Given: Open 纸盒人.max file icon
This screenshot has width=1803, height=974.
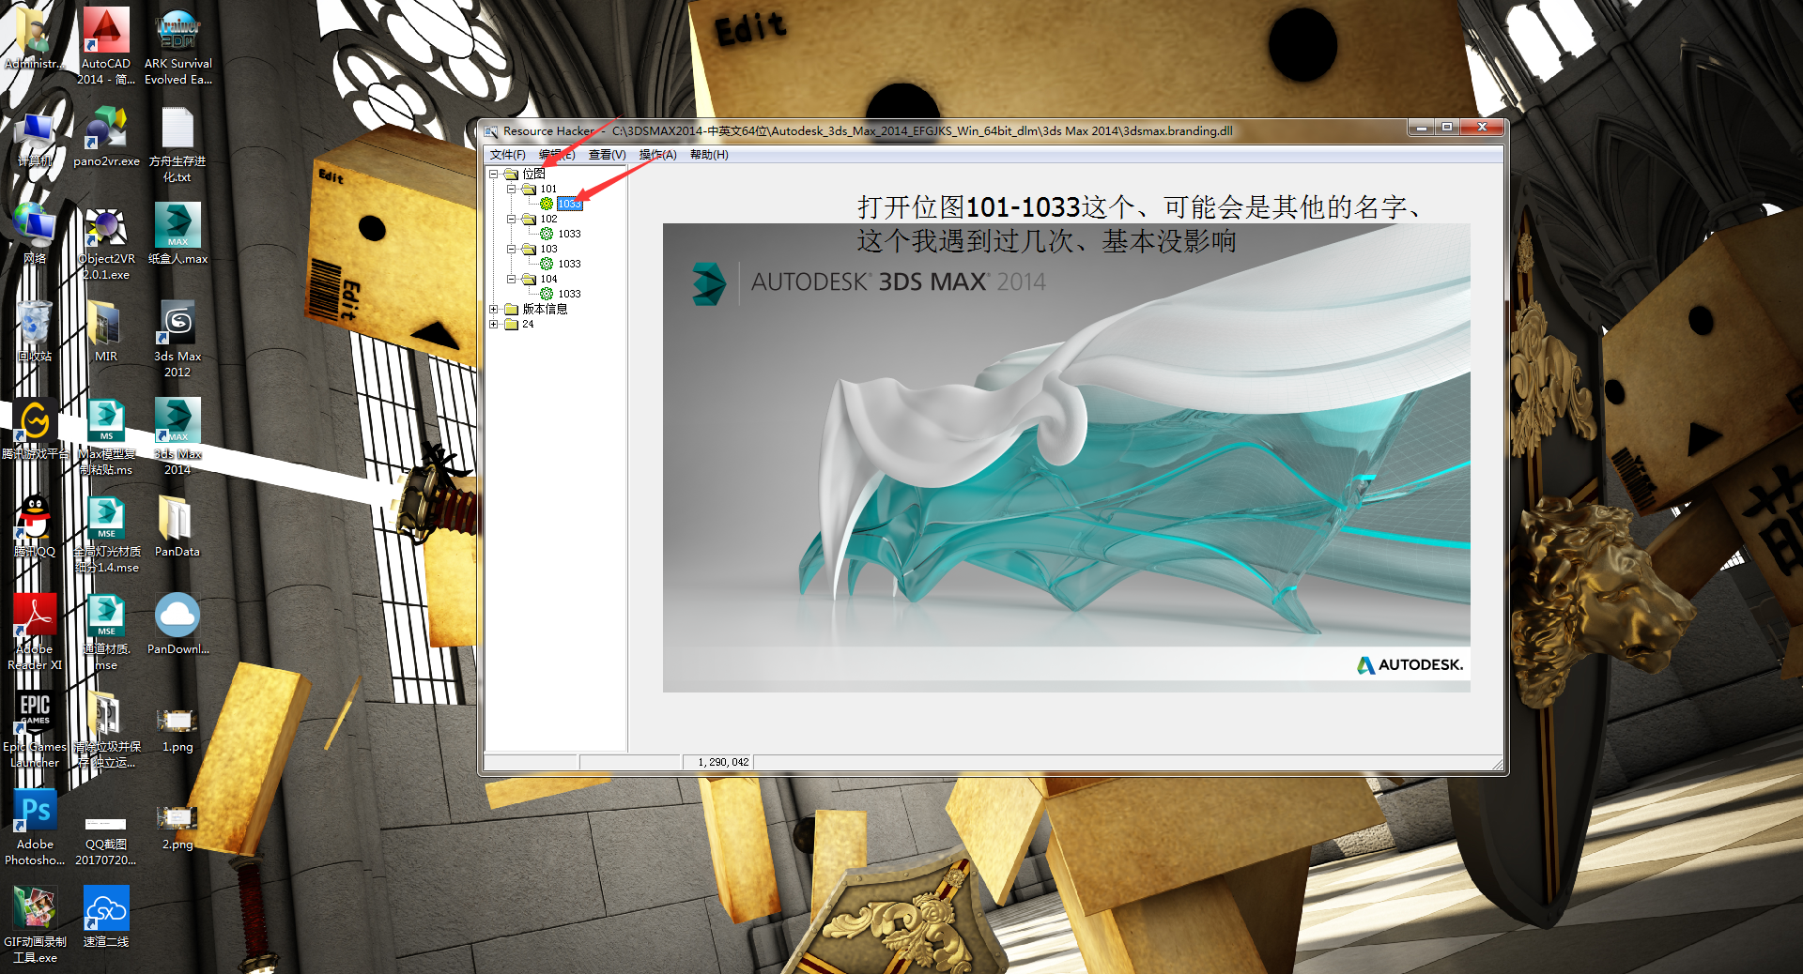Looking at the screenshot, I should 177,235.
